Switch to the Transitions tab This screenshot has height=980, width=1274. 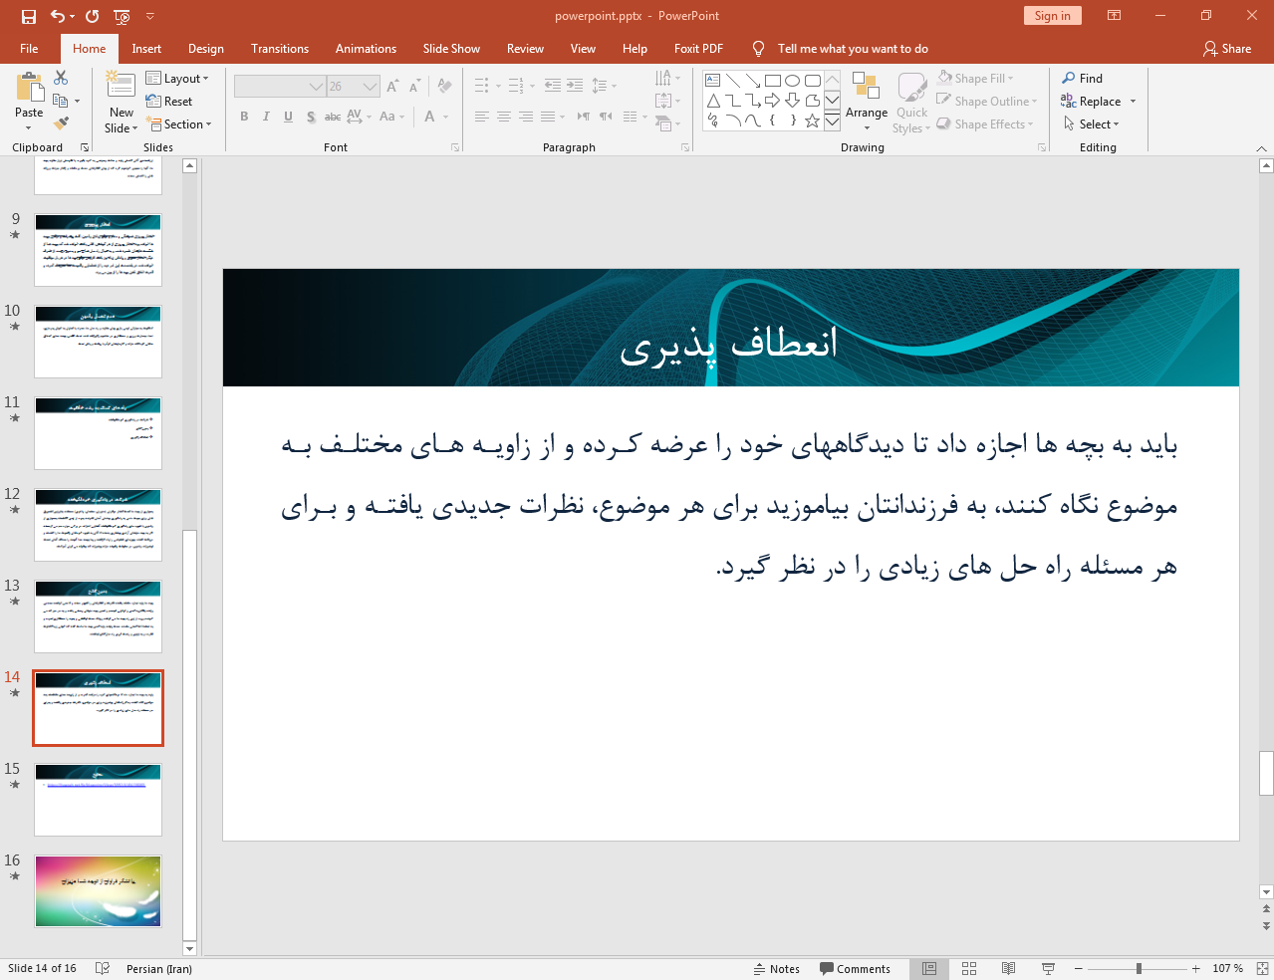point(280,49)
